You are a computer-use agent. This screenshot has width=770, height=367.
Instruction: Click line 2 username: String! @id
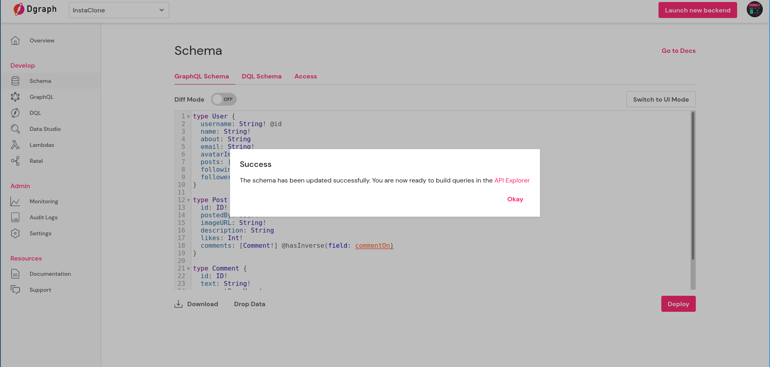241,124
